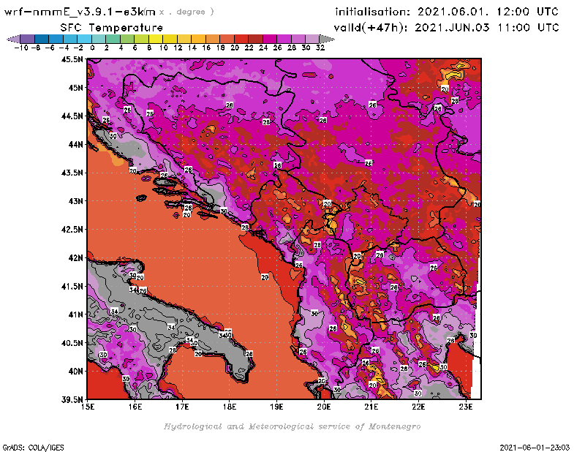Screen dimensions: 585x452
Task: Click the '45.5N' latitude label
Action: (72, 59)
